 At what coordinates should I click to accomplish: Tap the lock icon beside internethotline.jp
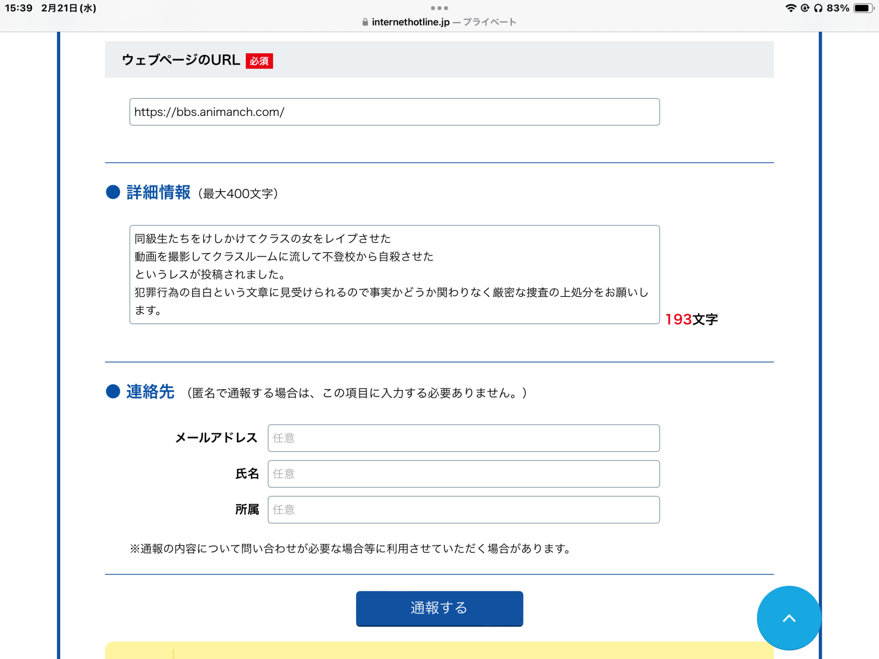pos(365,22)
